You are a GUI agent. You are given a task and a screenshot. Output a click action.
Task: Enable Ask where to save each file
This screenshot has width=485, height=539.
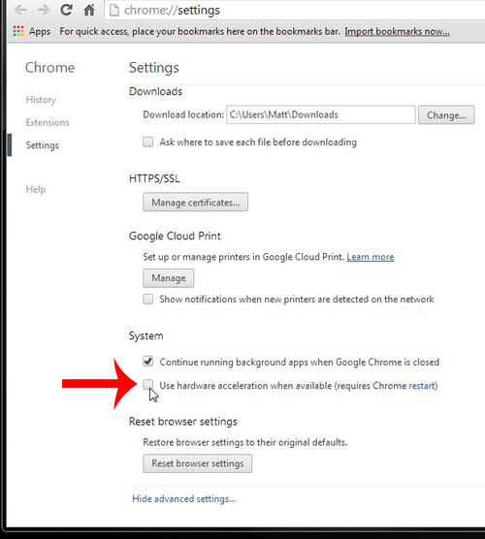click(x=148, y=142)
